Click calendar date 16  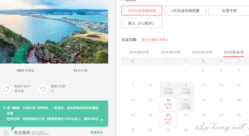[x=203, y=100]
